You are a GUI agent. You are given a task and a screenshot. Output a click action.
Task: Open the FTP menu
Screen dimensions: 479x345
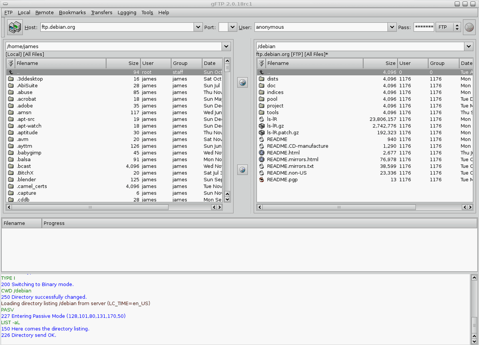[x=8, y=12]
